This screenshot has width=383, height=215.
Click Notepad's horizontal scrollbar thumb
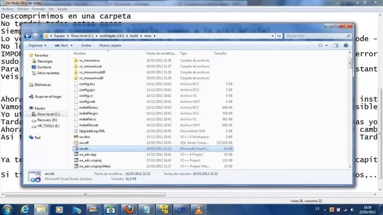[x=86, y=194]
